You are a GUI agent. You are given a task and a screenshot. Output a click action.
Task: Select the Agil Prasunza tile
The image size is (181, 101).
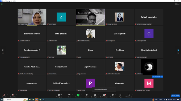90,67
